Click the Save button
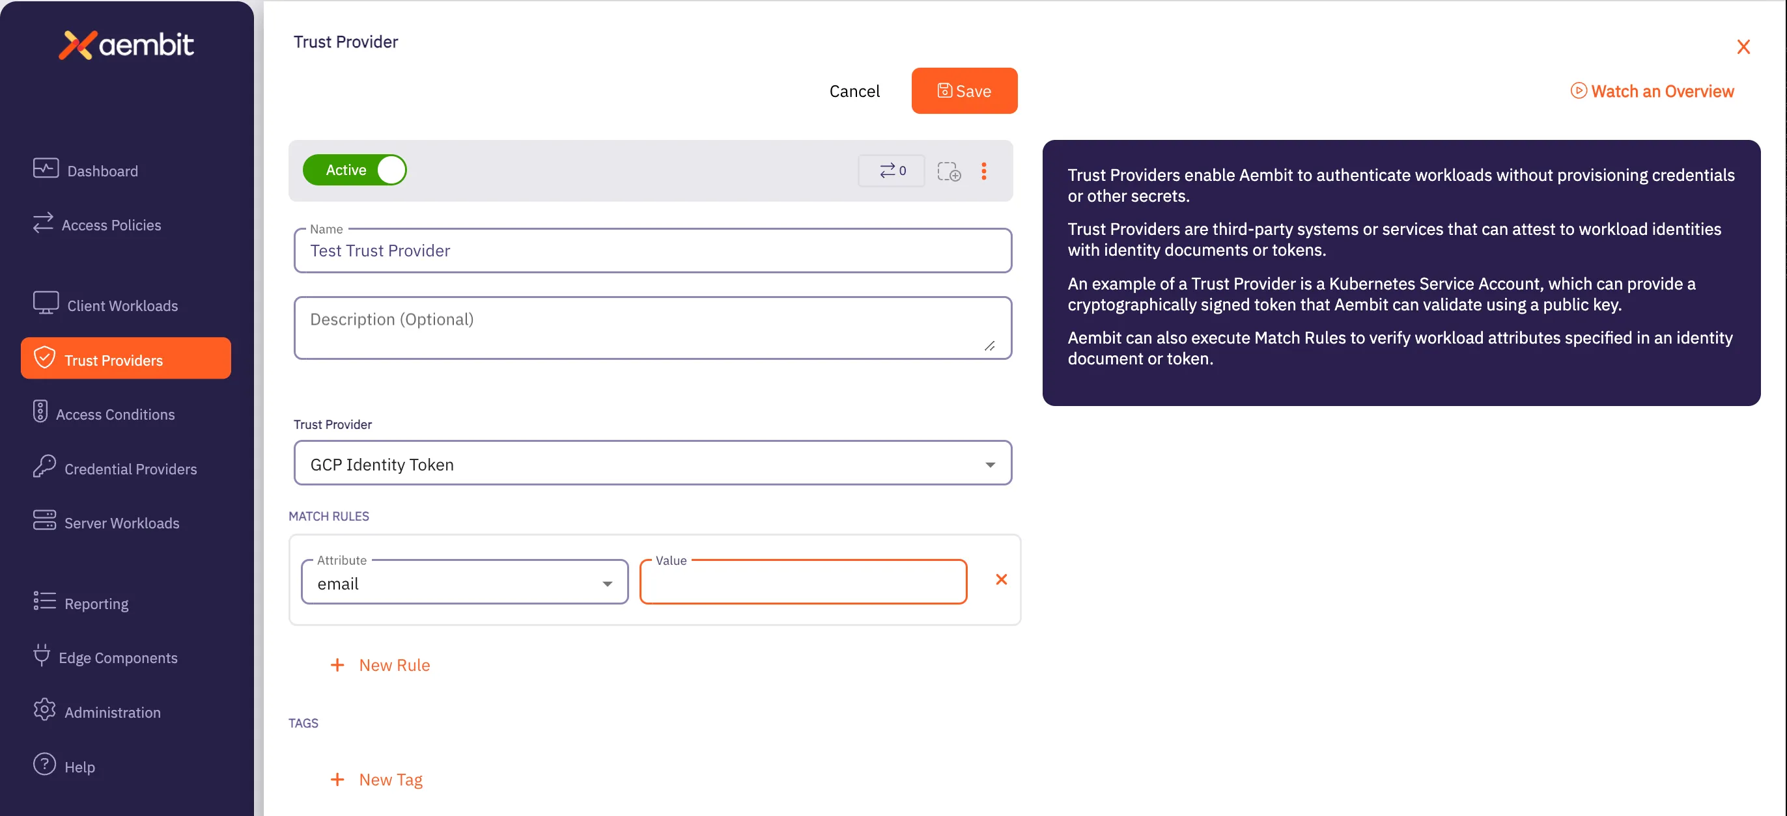This screenshot has height=816, width=1787. (x=964, y=91)
